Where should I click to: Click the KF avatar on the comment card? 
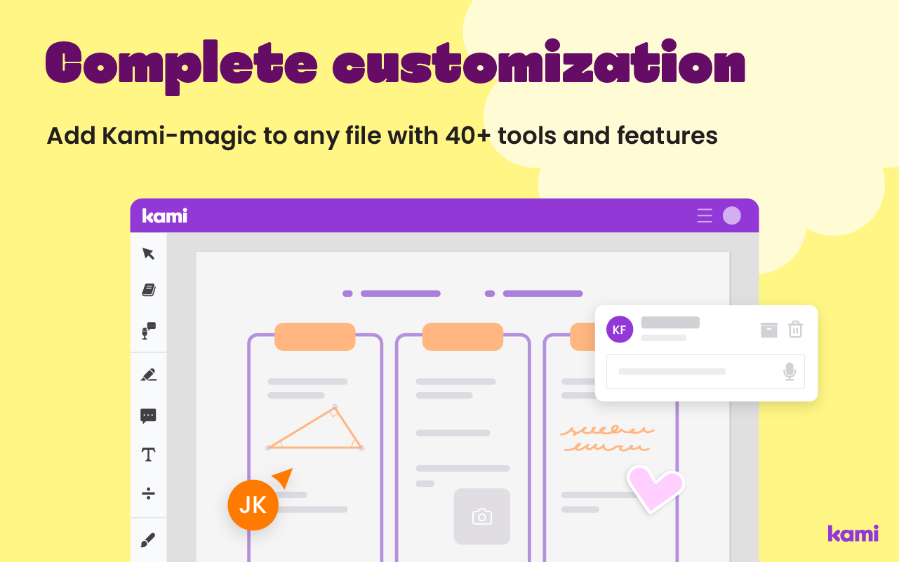(619, 329)
